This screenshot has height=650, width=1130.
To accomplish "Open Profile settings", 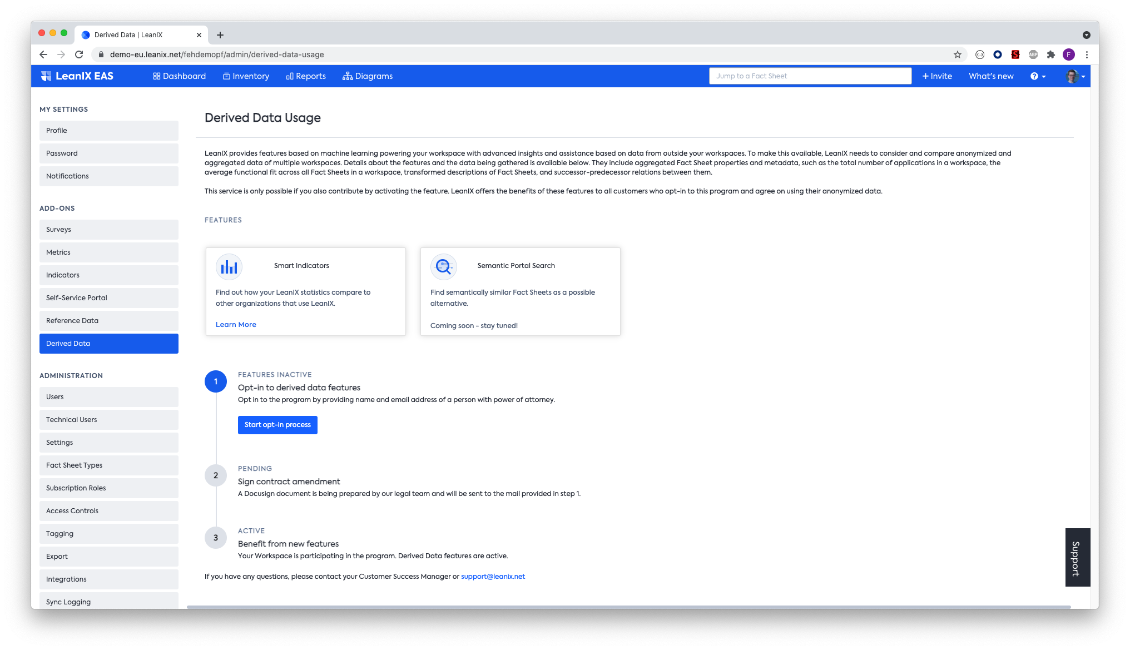I will pos(109,131).
